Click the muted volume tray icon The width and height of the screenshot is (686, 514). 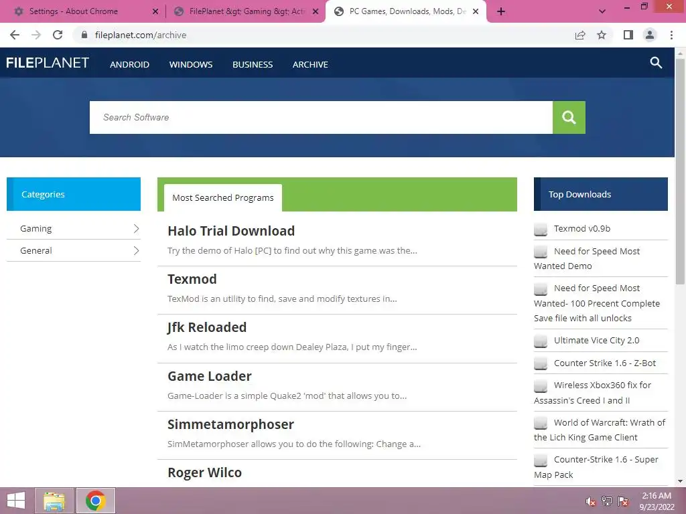(x=590, y=501)
